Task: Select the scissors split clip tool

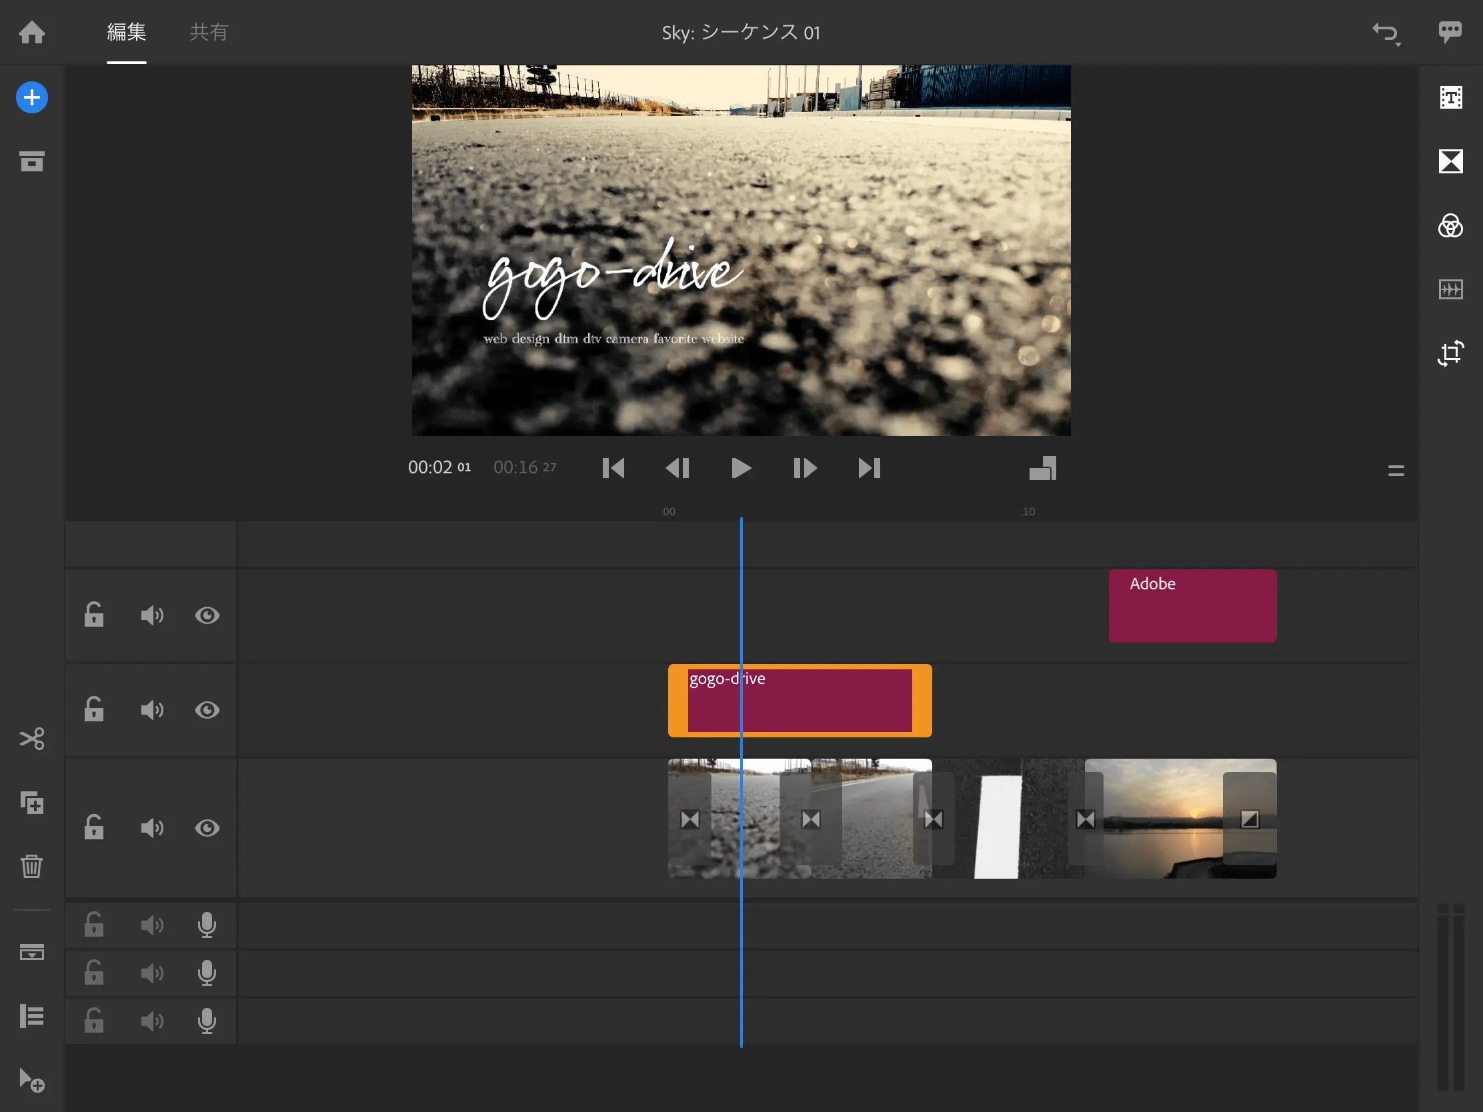Action: point(31,739)
